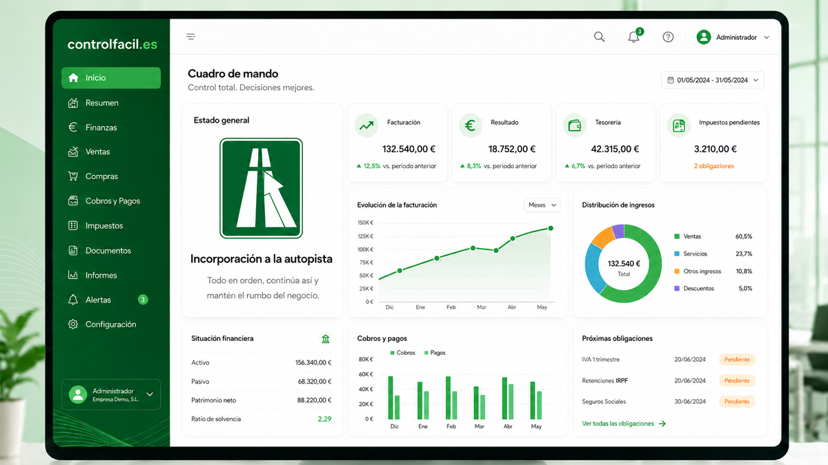The image size is (828, 465).
Task: Click the 2 obligaciones link
Action: point(713,166)
